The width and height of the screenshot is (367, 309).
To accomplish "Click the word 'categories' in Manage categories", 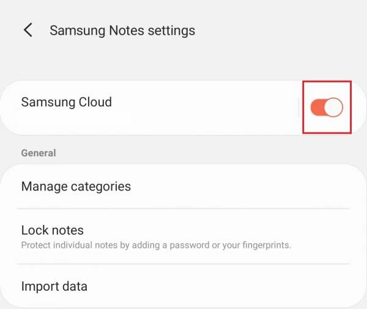I will [101, 187].
